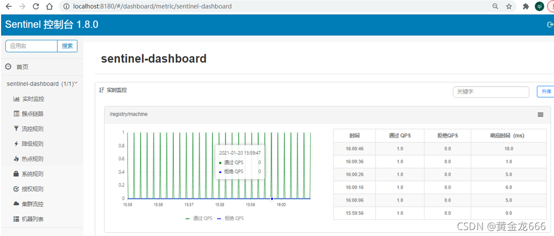The height and width of the screenshot is (236, 554).
Task: Click the 18.0 response time cell
Action: point(508,149)
